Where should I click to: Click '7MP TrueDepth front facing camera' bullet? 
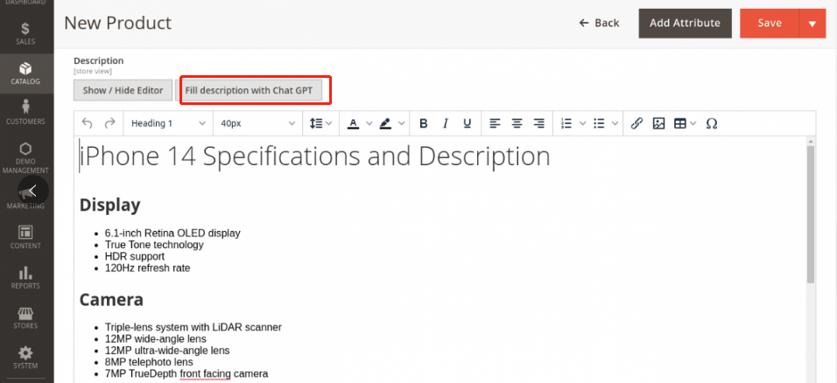click(186, 374)
